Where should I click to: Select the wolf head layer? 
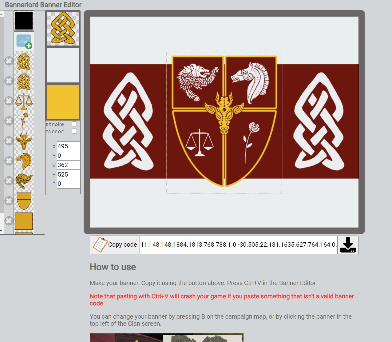(24, 181)
